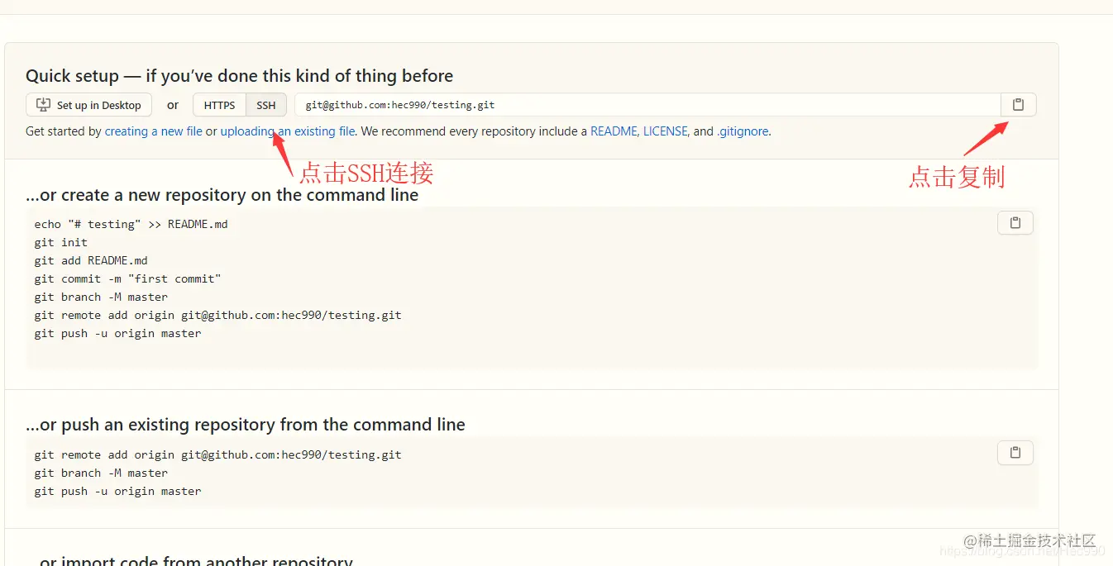The height and width of the screenshot is (566, 1113).
Task: Click the Quick setup heading text
Action: (x=240, y=76)
